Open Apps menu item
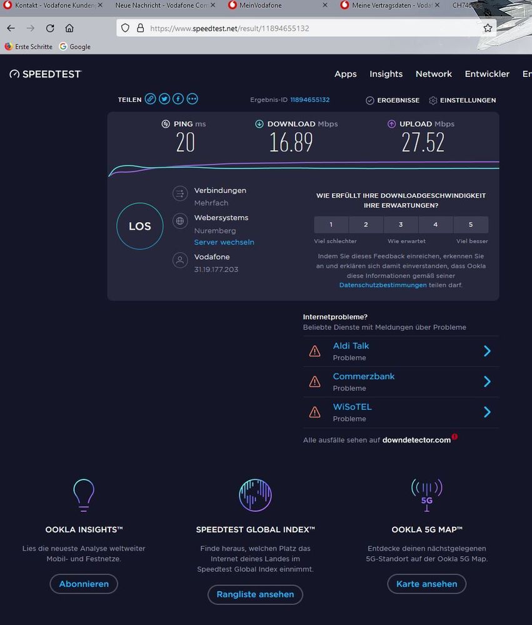 coord(345,74)
